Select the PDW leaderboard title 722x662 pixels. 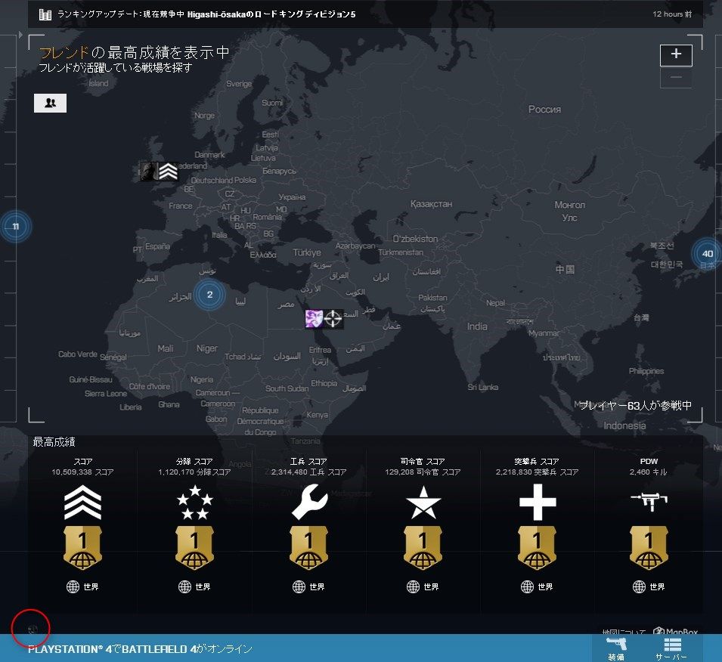click(x=649, y=461)
